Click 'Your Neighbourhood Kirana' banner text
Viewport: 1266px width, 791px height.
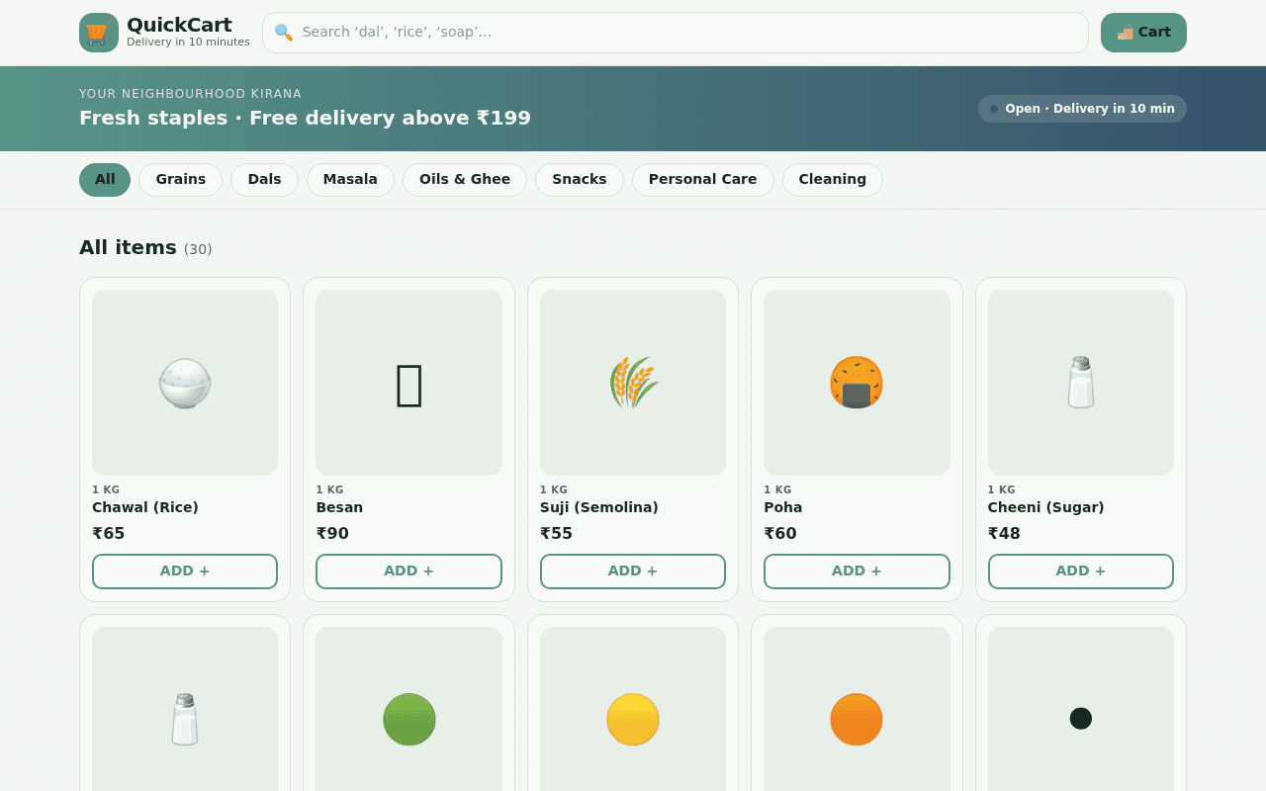(191, 94)
